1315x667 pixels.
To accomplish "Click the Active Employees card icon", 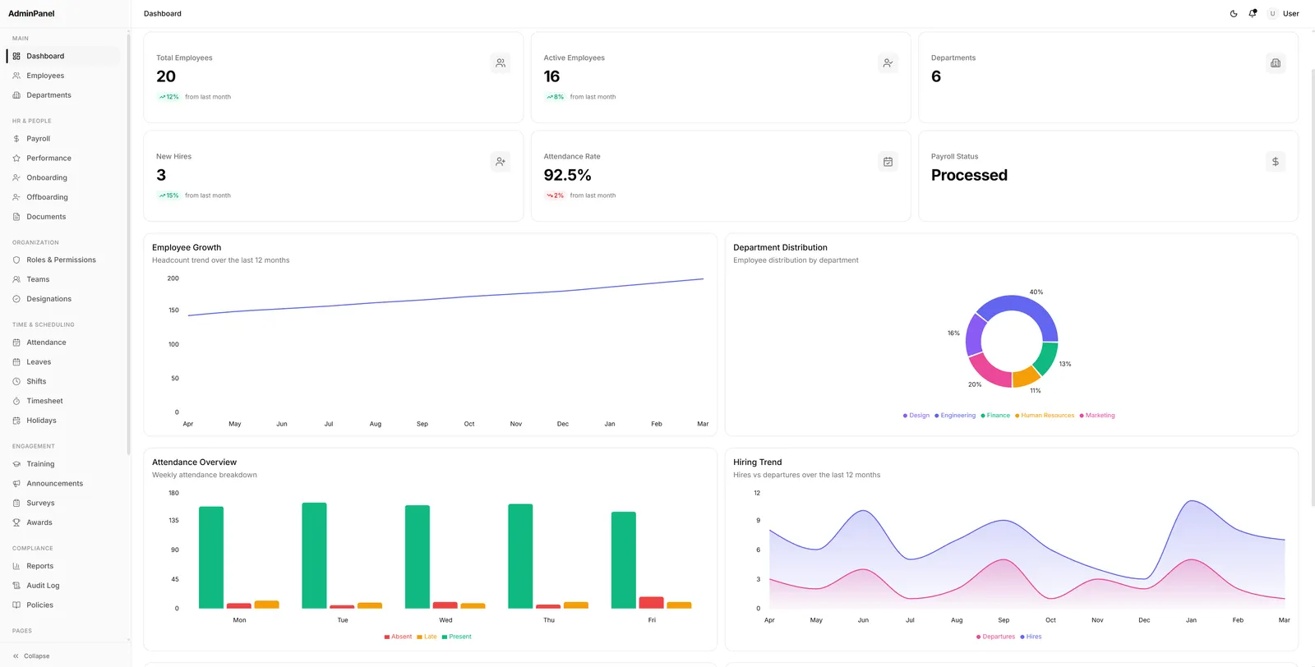I will point(888,63).
